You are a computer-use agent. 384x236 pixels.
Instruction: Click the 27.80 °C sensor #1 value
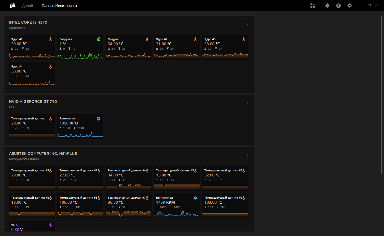pos(67,175)
